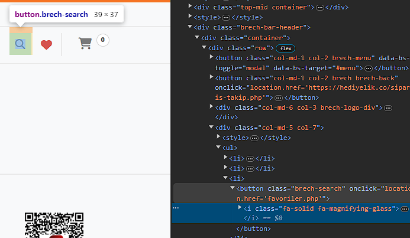Expand the style node inside col-md-5 div
Viewport: 410px width, 238px height.
click(x=218, y=136)
